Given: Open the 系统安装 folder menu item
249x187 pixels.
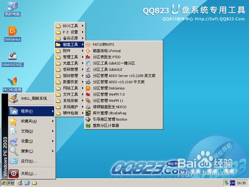Looking at the screenshot, I should point(70,101).
